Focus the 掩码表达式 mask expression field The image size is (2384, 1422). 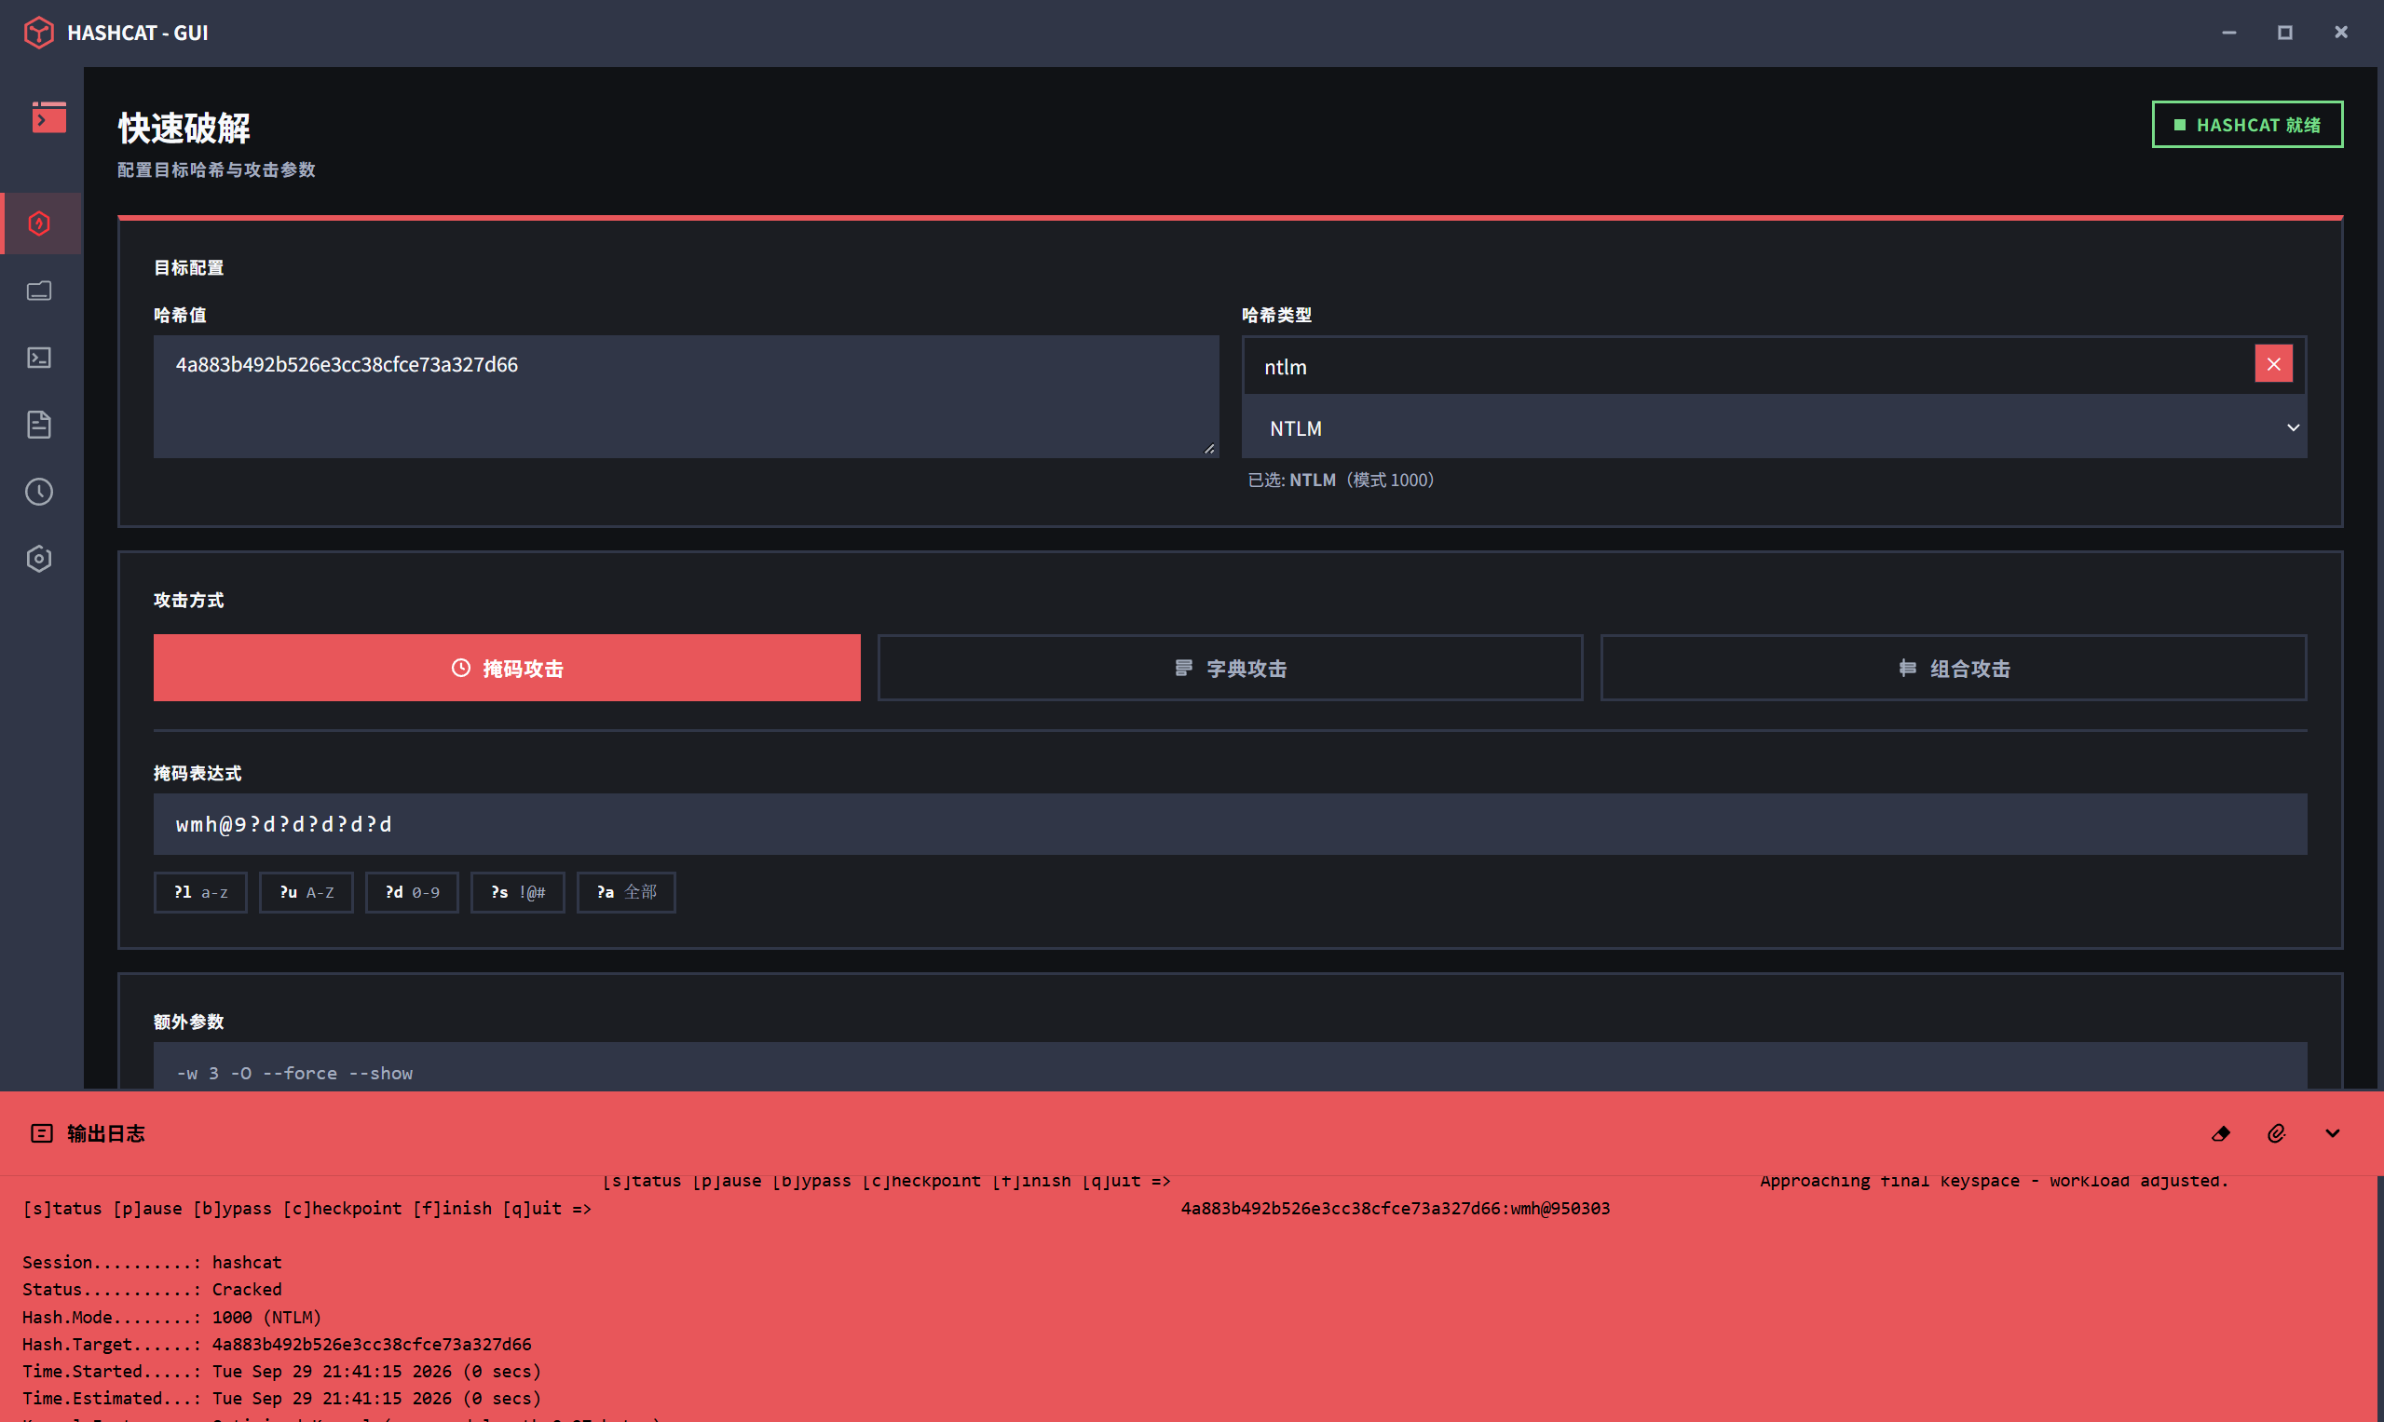tap(1230, 824)
